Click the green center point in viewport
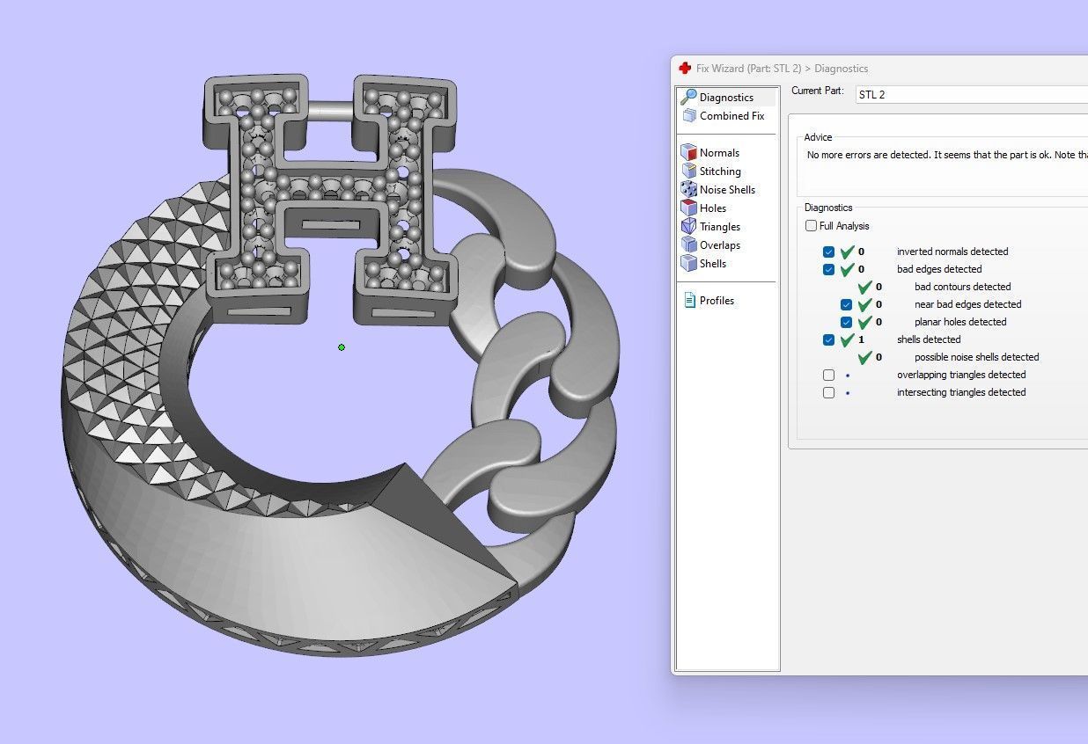 point(342,347)
